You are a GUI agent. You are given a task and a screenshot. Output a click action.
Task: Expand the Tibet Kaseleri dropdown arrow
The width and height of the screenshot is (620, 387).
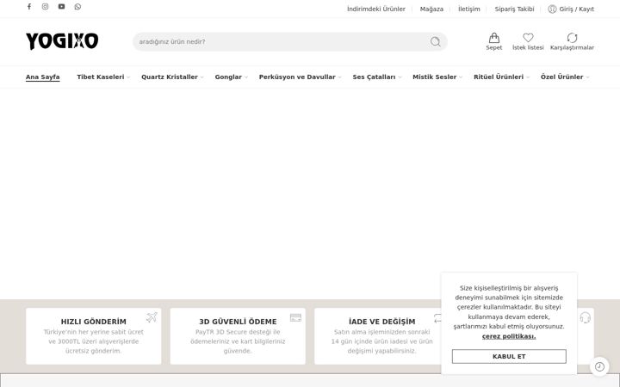coord(128,77)
